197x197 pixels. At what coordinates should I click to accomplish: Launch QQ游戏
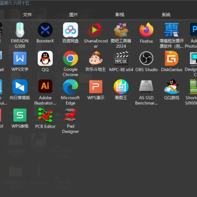[172, 87]
